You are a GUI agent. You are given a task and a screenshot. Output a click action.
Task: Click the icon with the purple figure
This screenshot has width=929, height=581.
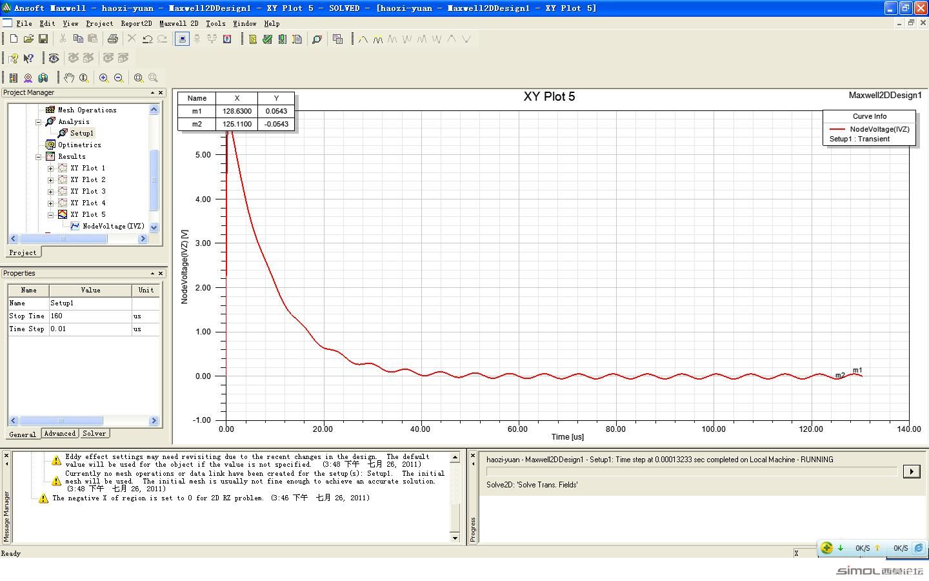point(28,77)
